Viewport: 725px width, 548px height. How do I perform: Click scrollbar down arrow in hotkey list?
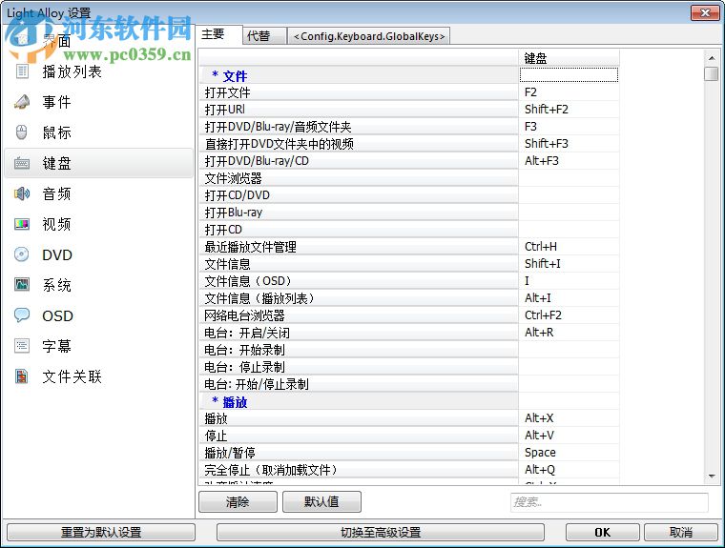711,476
